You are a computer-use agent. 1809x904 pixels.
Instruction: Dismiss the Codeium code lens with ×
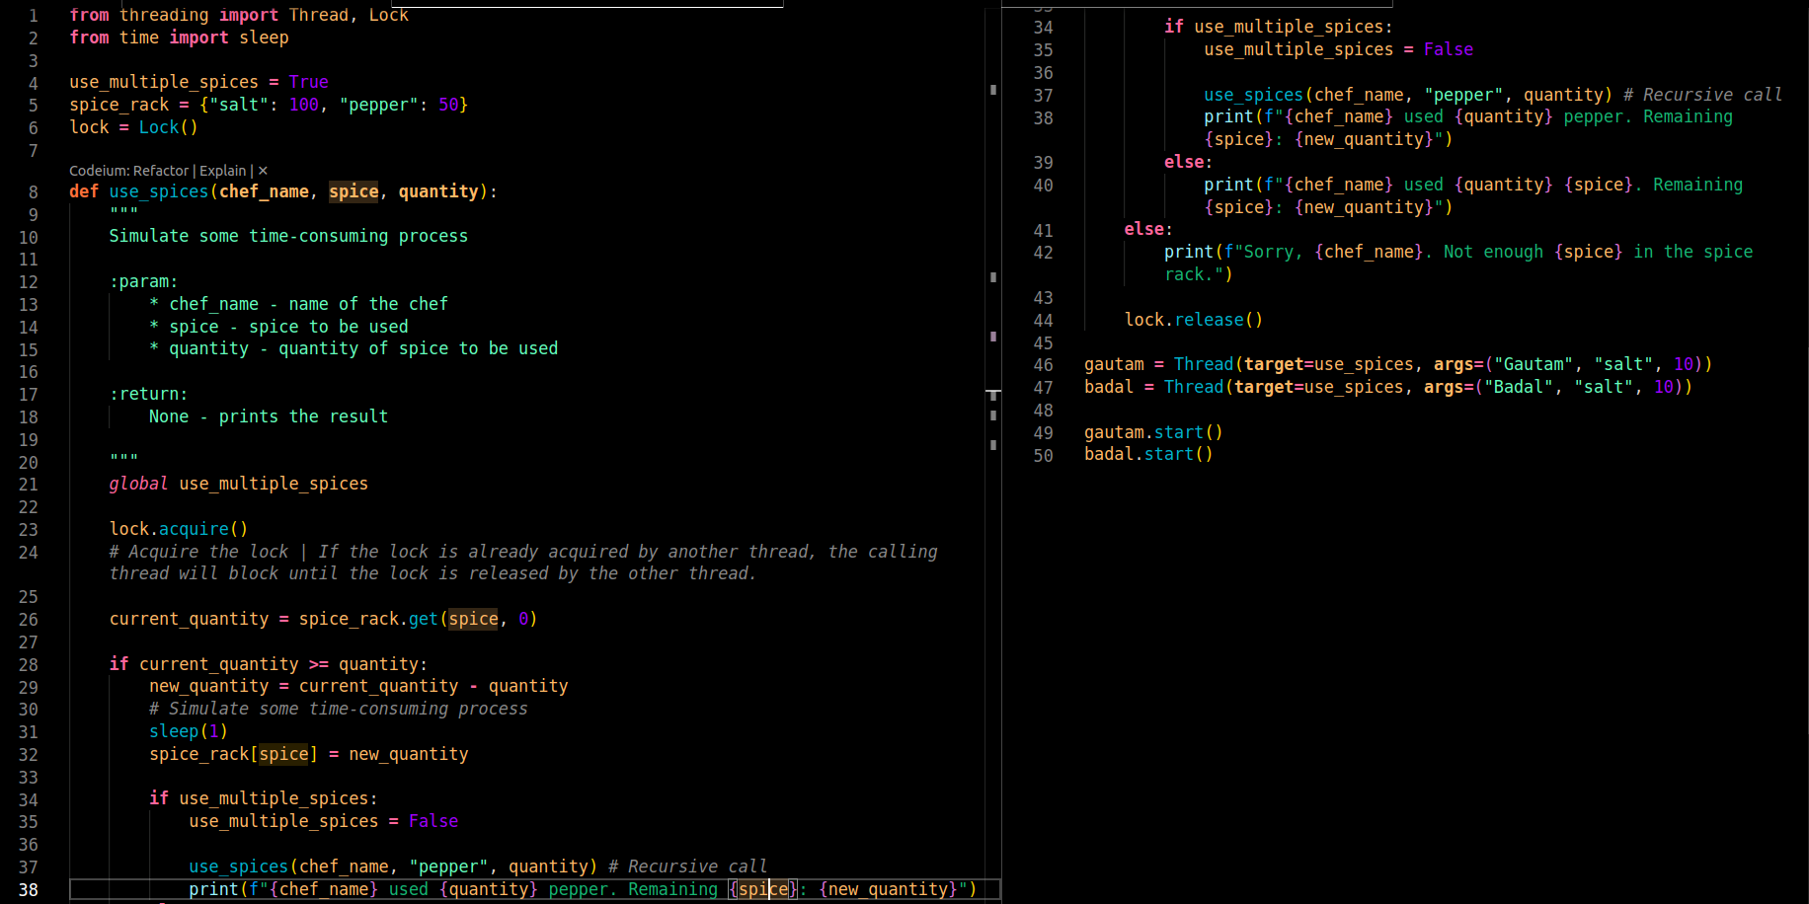tap(263, 171)
